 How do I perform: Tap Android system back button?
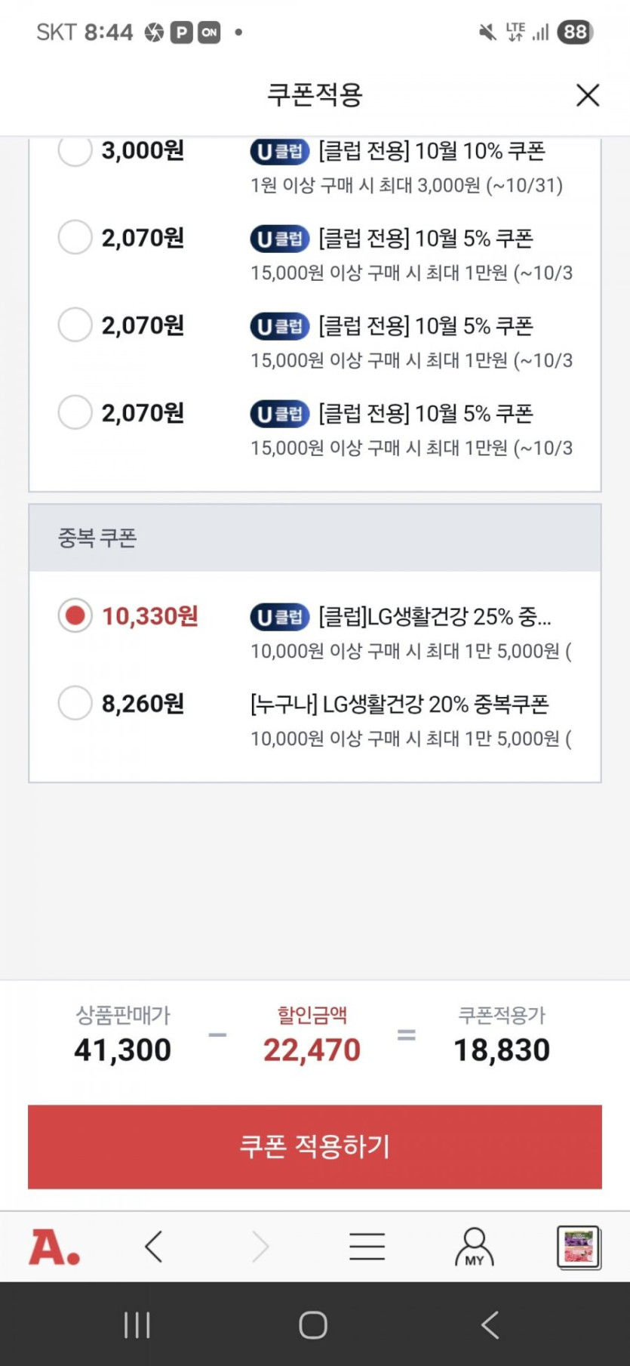[490, 1324]
